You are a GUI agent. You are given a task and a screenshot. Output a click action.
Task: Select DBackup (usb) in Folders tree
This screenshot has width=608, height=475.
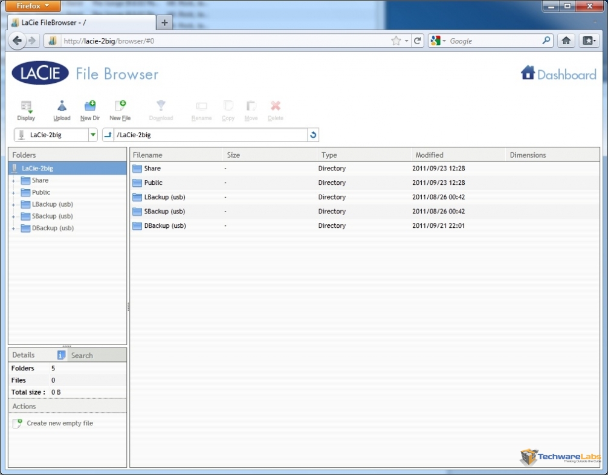[x=53, y=228]
